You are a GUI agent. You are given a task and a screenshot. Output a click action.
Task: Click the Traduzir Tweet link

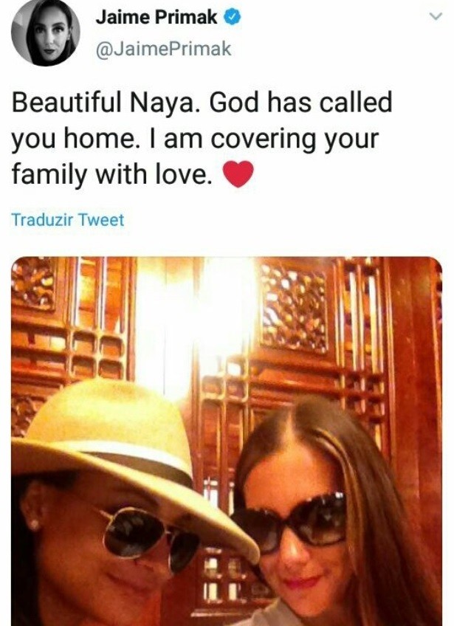67,219
